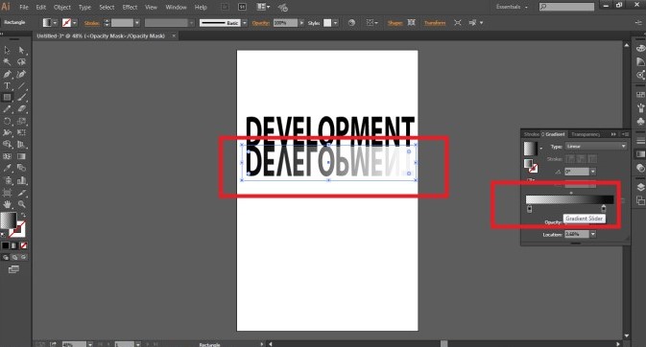This screenshot has width=646, height=347.
Task: Open the Basic brush definition dropdown
Action: pos(245,23)
